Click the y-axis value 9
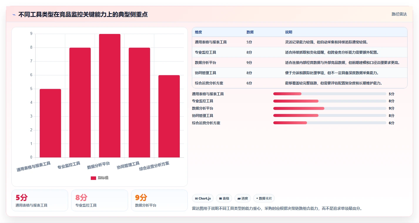 coord(31,34)
